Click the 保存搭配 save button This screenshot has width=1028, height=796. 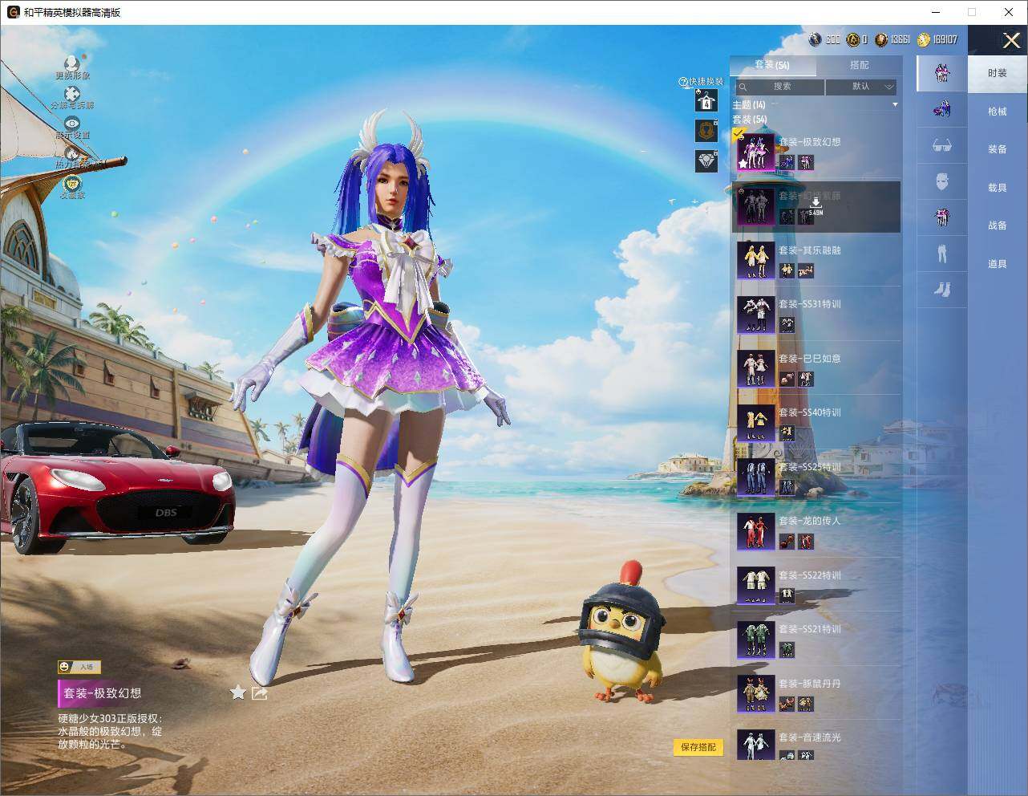(698, 747)
